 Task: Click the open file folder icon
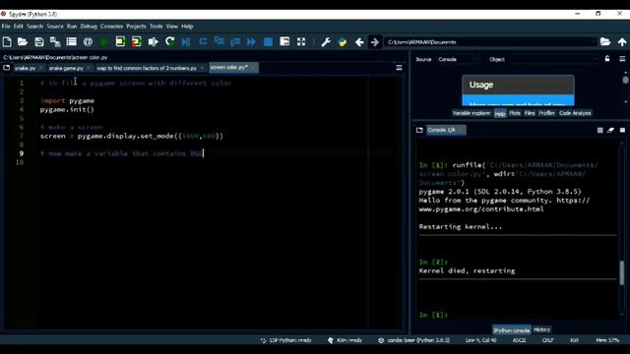pos(23,41)
